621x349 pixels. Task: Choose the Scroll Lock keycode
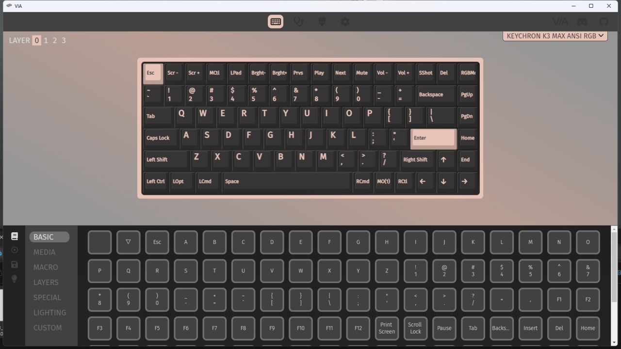[415, 328]
